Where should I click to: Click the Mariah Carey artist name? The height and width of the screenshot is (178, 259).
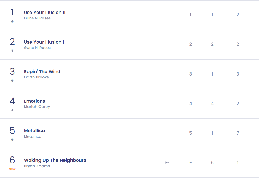pos(37,107)
